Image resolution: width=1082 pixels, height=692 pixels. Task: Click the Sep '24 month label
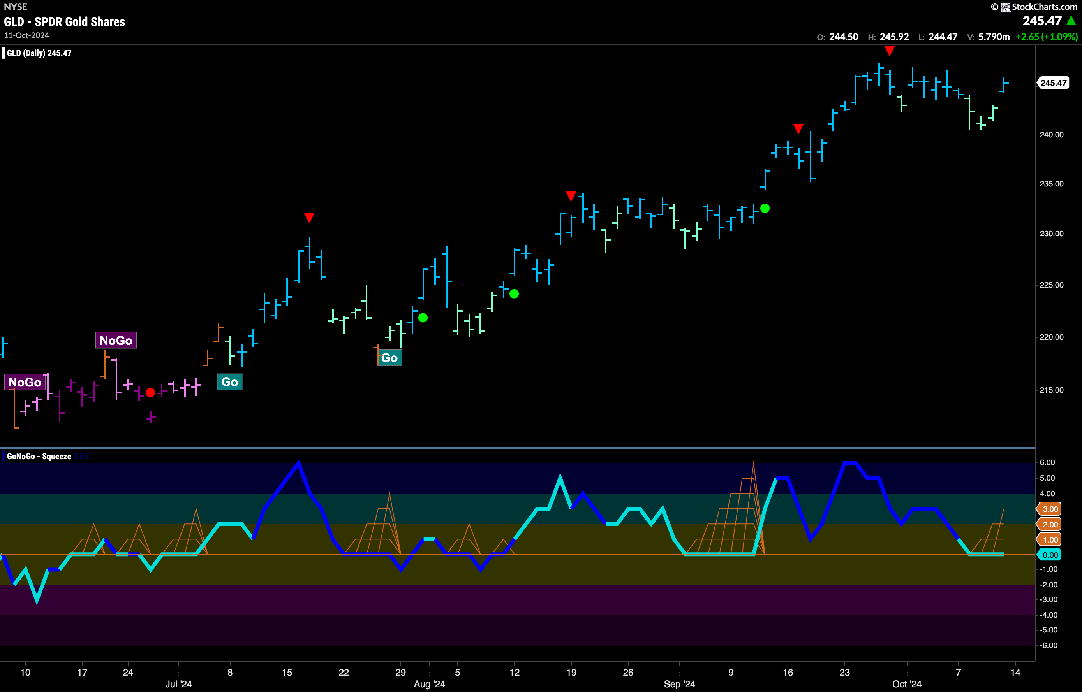click(x=680, y=684)
